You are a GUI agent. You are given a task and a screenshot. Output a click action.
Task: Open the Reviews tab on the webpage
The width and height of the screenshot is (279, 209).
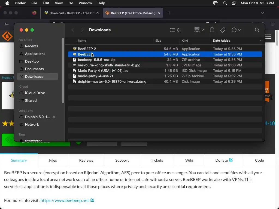pyautogui.click(x=86, y=160)
